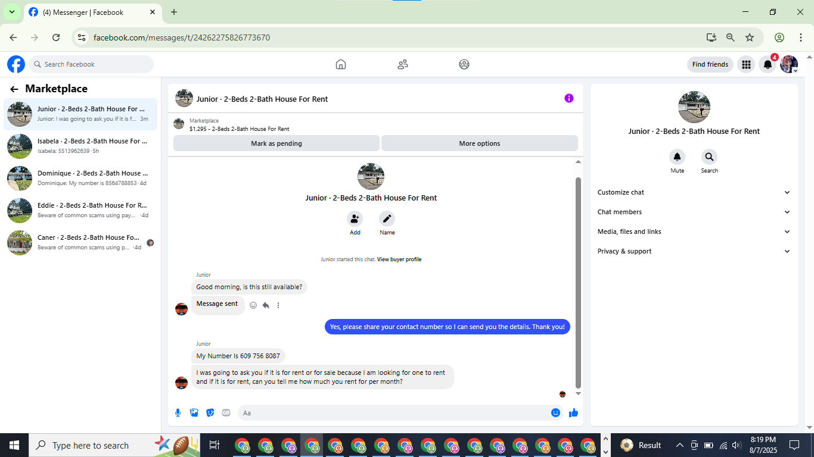Bookmark this page with the star icon
This screenshot has width=814, height=457.
pyautogui.click(x=750, y=37)
